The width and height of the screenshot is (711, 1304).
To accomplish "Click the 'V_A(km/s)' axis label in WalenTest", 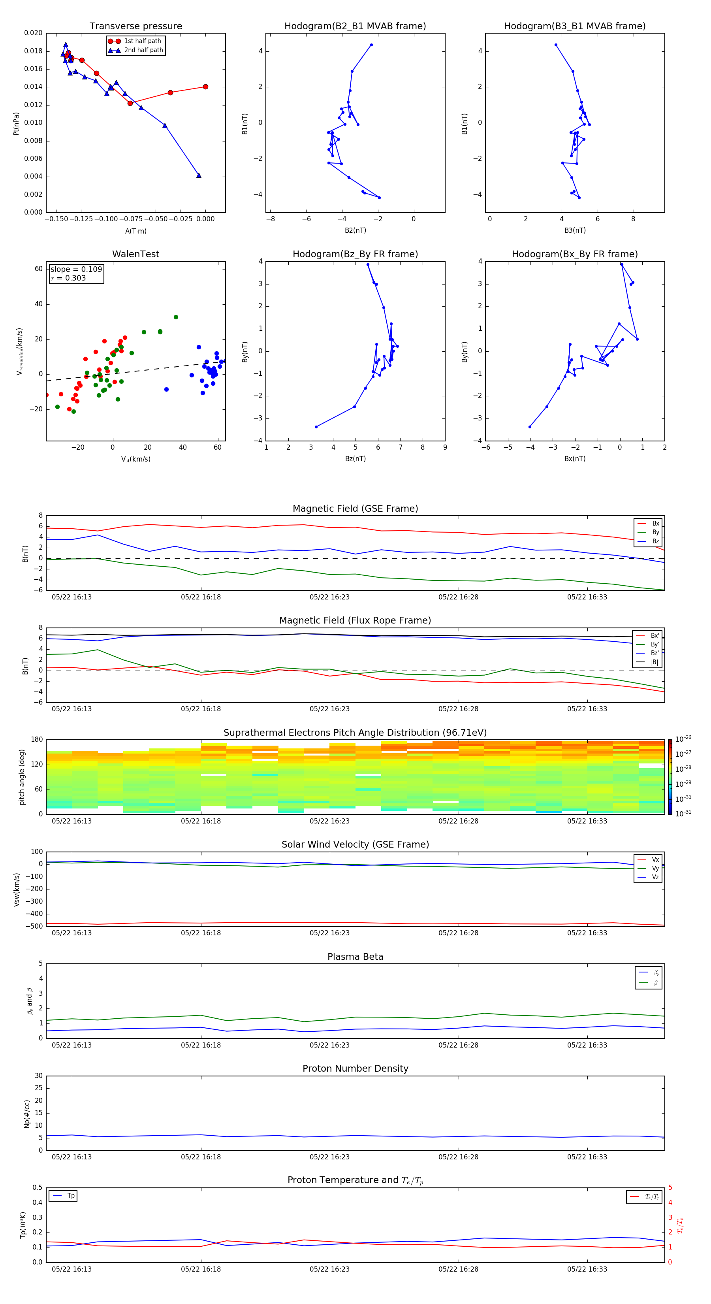I will (x=135, y=460).
